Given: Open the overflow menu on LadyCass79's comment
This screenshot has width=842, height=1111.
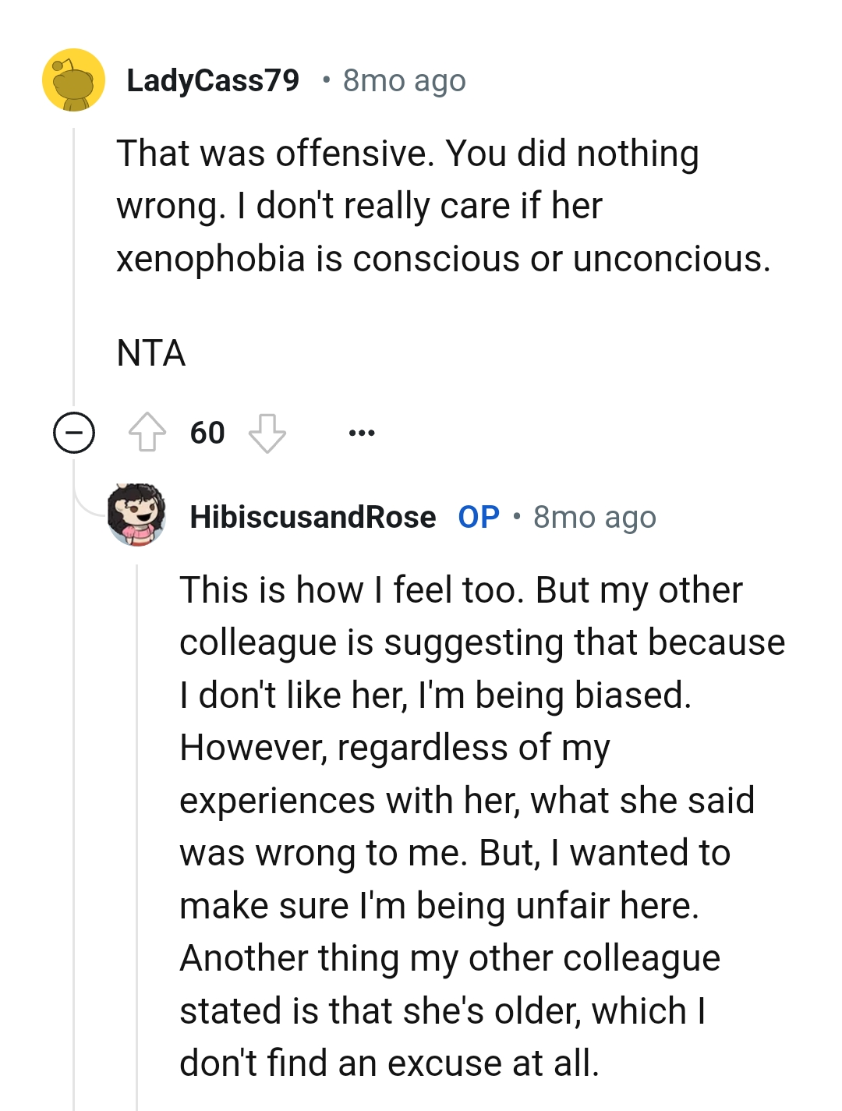Looking at the screenshot, I should (x=363, y=433).
